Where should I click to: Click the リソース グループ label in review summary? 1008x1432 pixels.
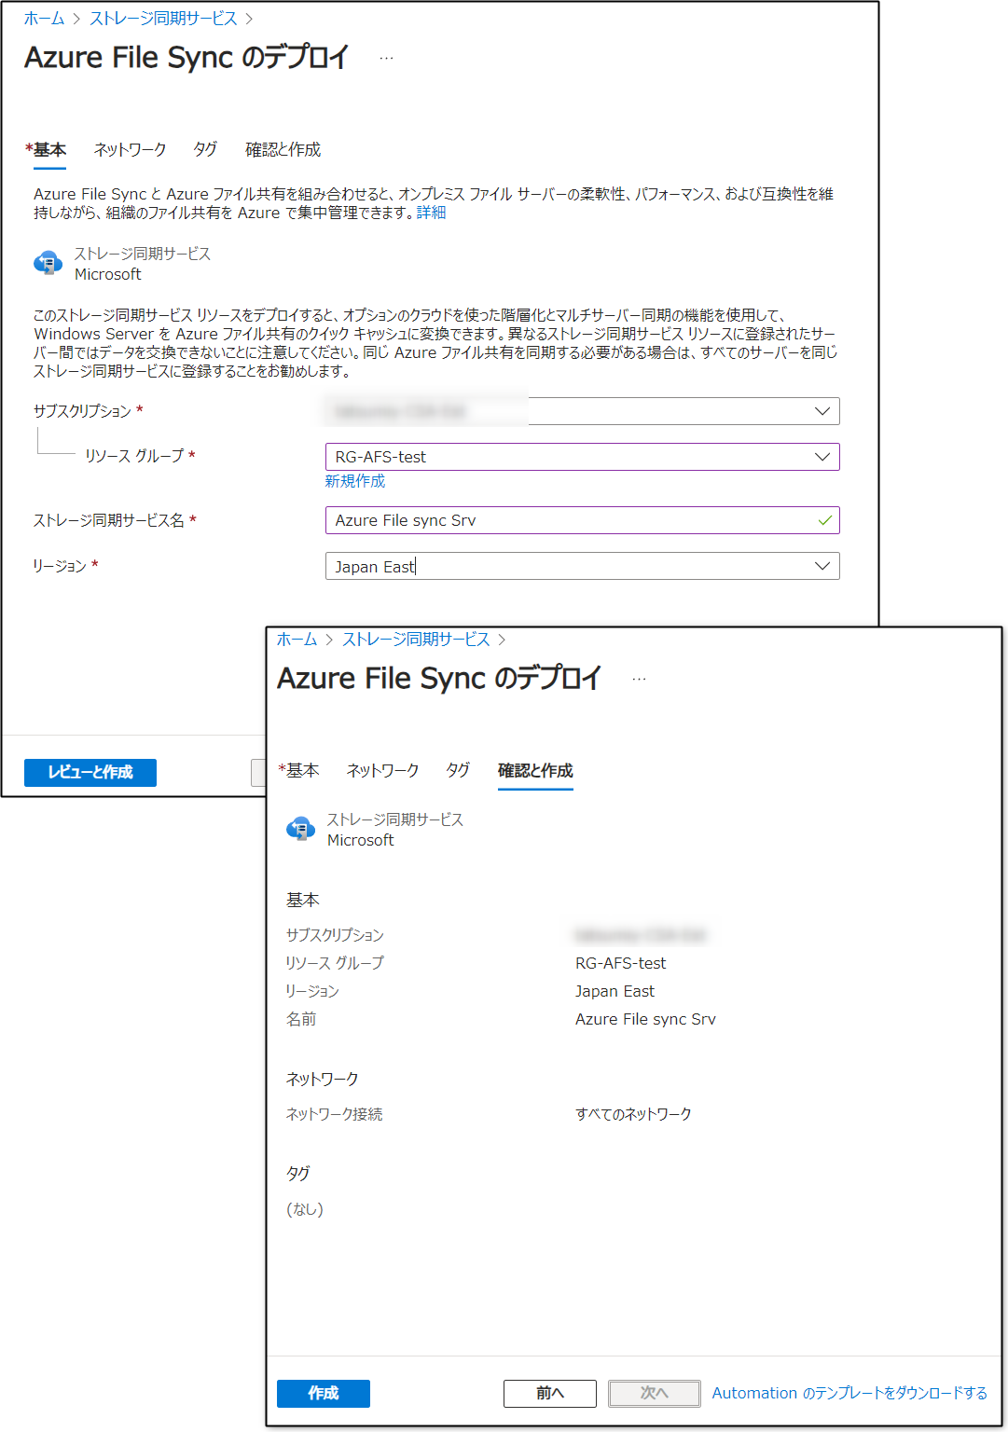(335, 963)
